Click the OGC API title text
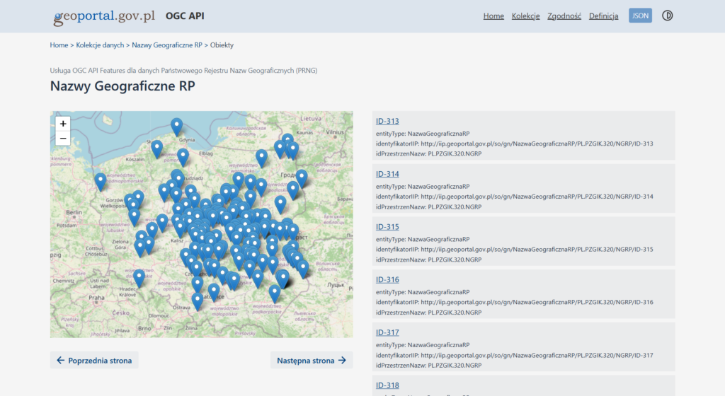Viewport: 725px width, 396px height. point(185,16)
